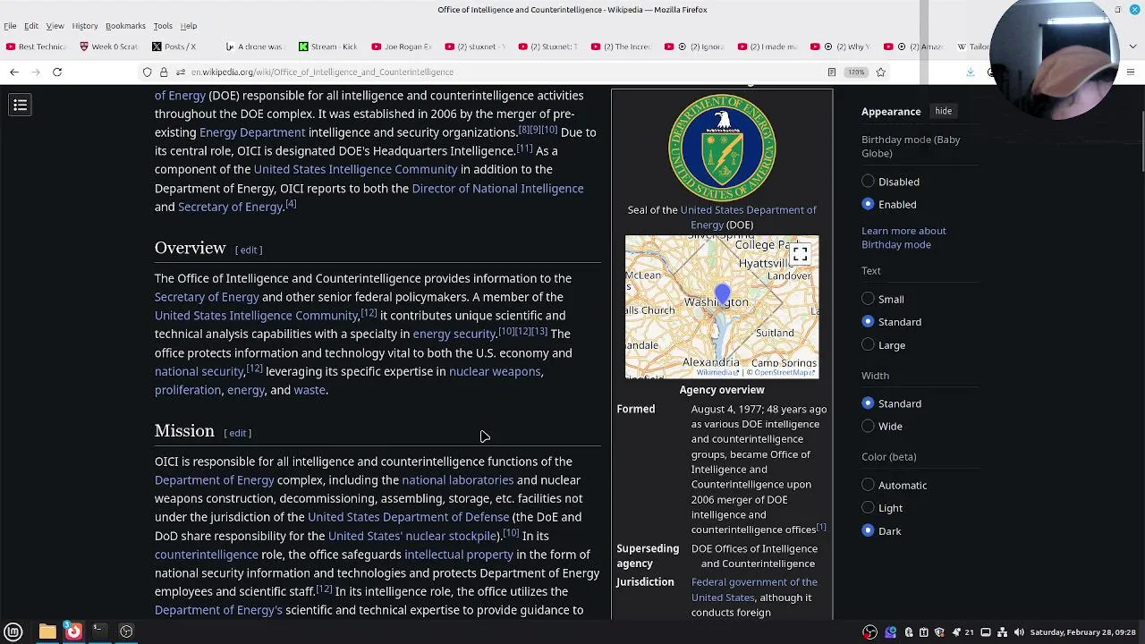Open the Help menu
This screenshot has height=644, width=1145.
point(189,26)
